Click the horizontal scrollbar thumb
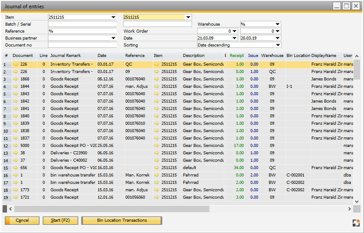 click(112, 209)
